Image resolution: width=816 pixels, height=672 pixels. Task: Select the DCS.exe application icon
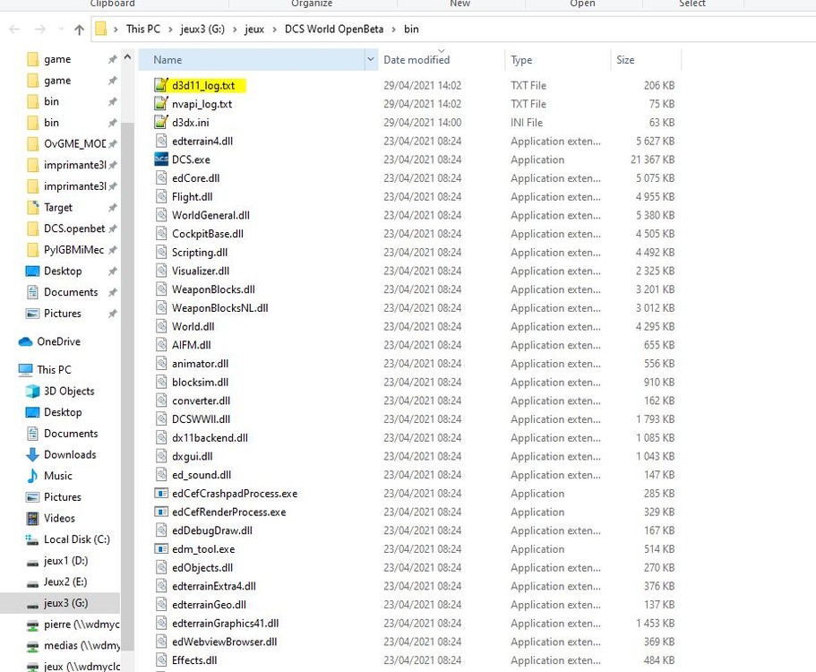coord(161,159)
